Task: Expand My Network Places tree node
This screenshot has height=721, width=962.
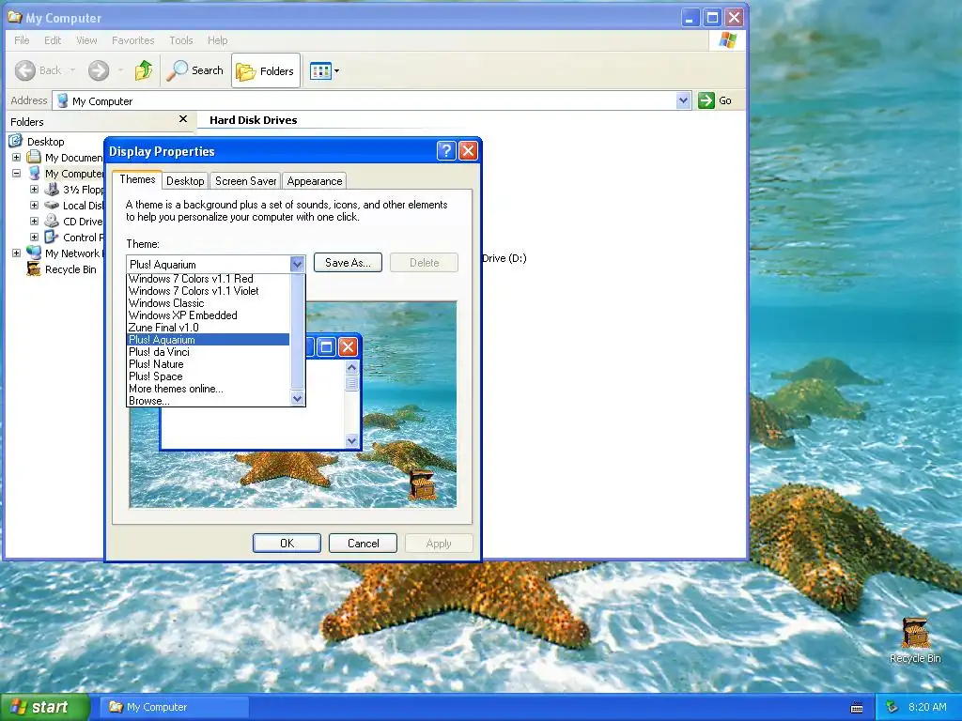Action: (x=17, y=253)
